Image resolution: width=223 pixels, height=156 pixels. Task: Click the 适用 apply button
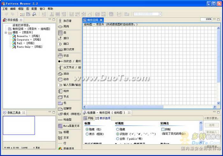point(212,125)
